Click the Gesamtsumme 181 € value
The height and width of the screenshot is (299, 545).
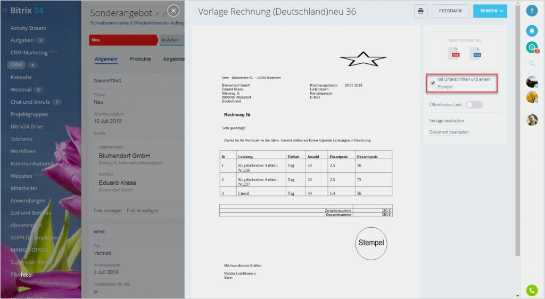pyautogui.click(x=386, y=214)
